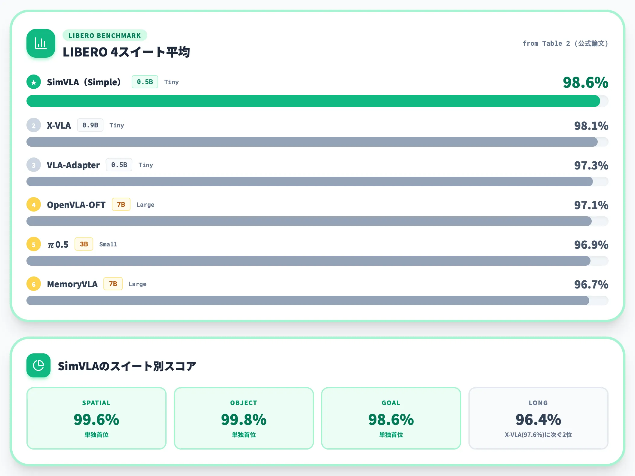635x476 pixels.
Task: Click the pie chart icon beside SimVLA section
Action: pyautogui.click(x=38, y=365)
